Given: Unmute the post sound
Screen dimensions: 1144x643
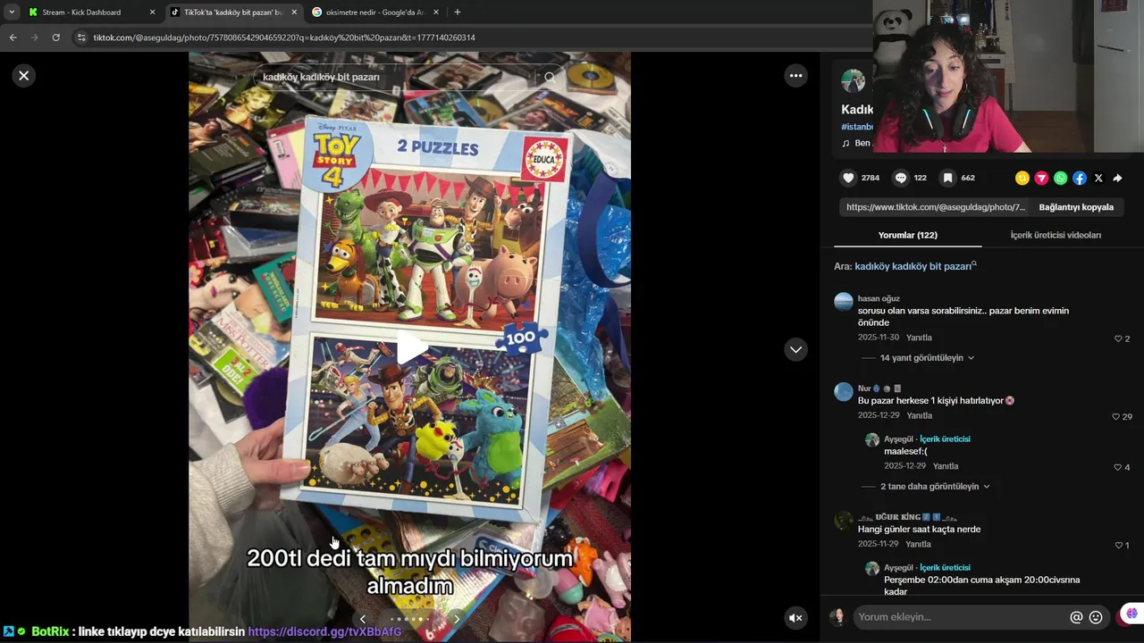Looking at the screenshot, I should coord(795,618).
